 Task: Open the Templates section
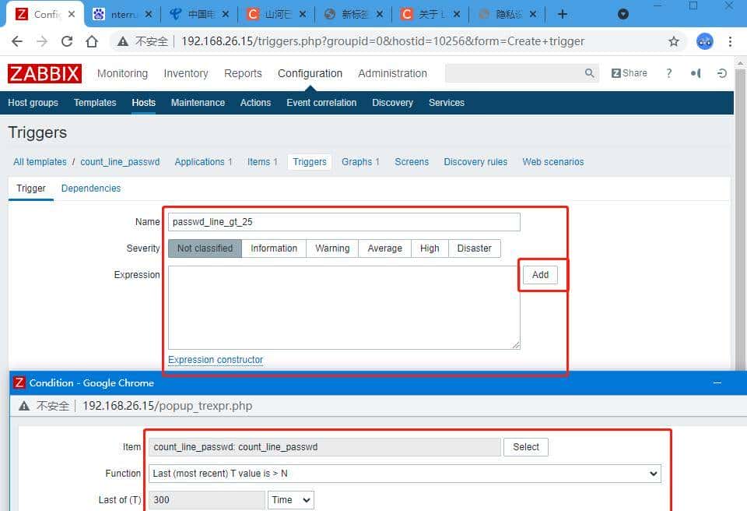94,102
